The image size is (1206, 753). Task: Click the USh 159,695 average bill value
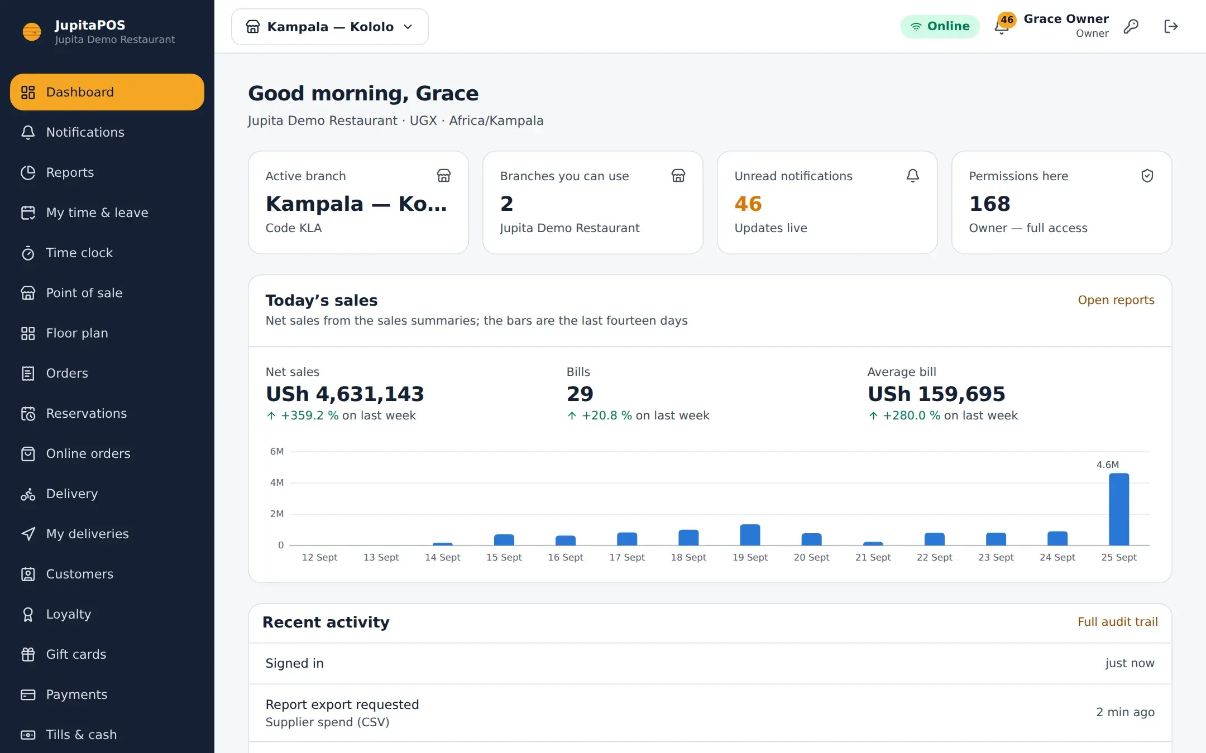point(936,394)
